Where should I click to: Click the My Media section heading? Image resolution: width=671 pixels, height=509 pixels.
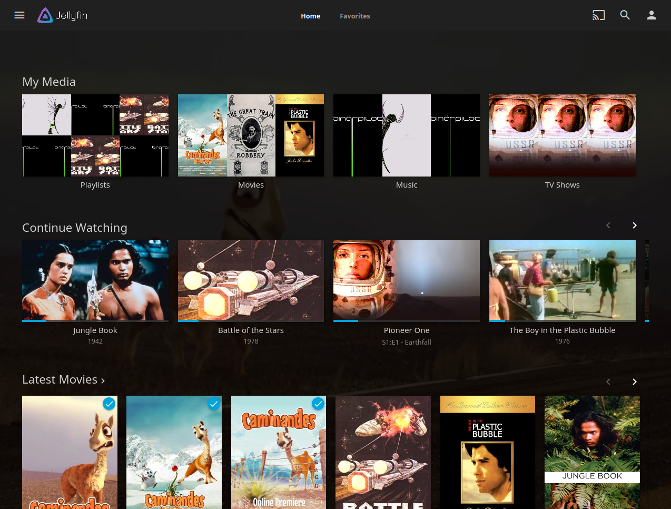point(49,82)
